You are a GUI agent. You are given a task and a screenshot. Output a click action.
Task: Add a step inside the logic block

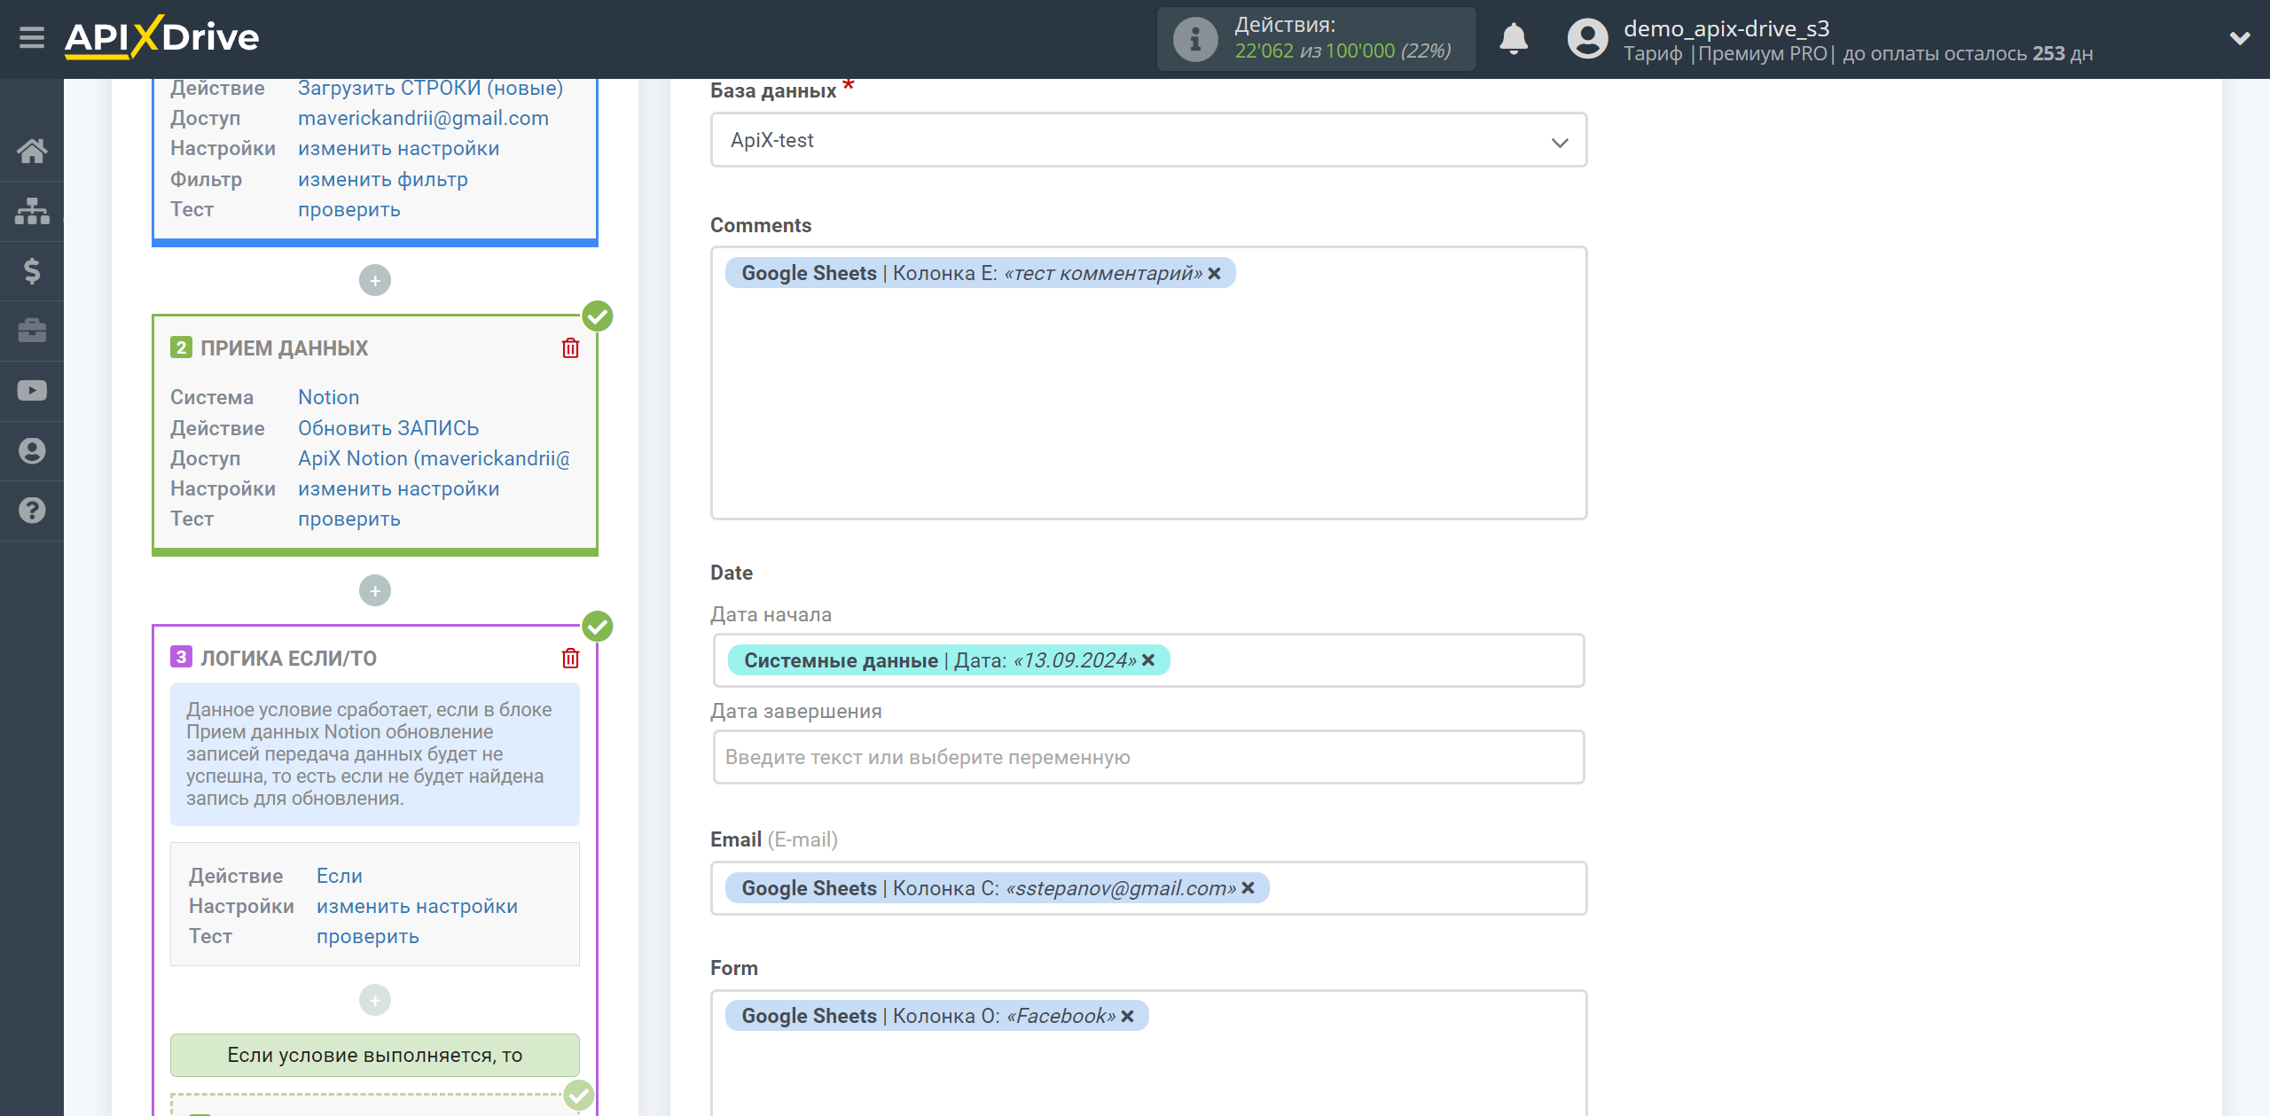pos(375,1001)
